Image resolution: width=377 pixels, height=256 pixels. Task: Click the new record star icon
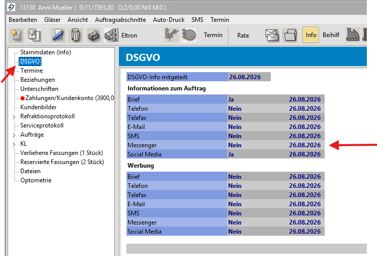coord(16,35)
